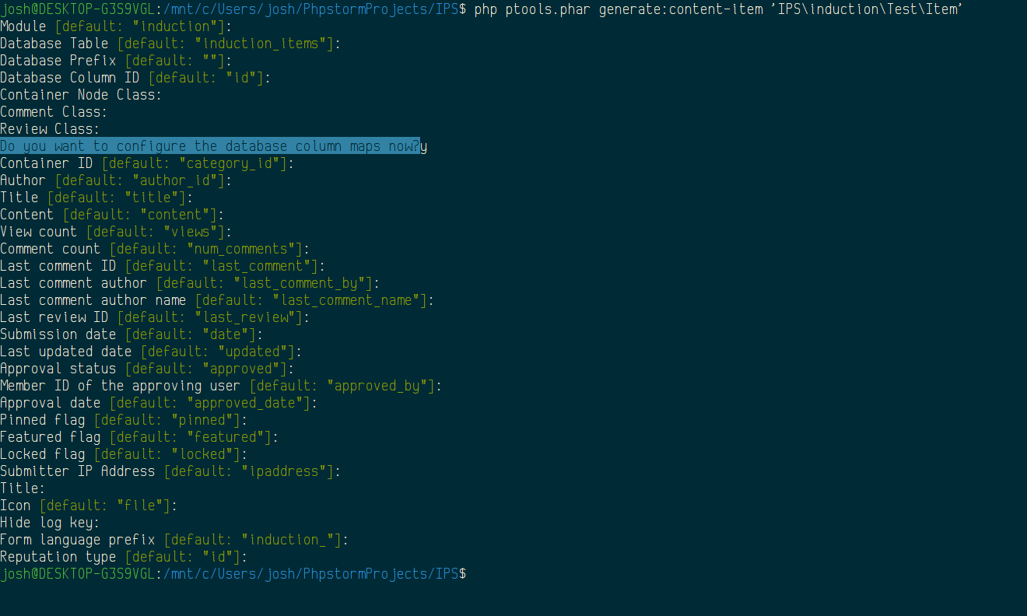Viewport: 1027px width, 616px height.
Task: Click the Icon default file line
Action: point(89,506)
